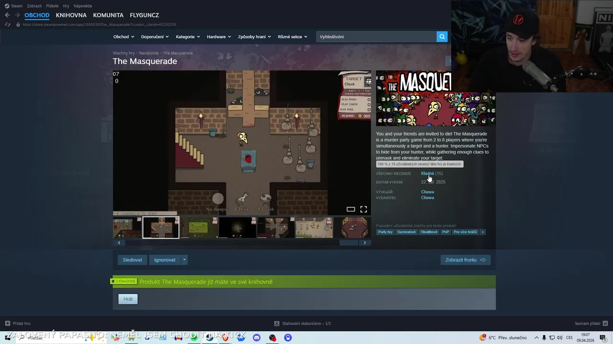Click the Hrát play button
The width and height of the screenshot is (613, 344).
tap(128, 299)
